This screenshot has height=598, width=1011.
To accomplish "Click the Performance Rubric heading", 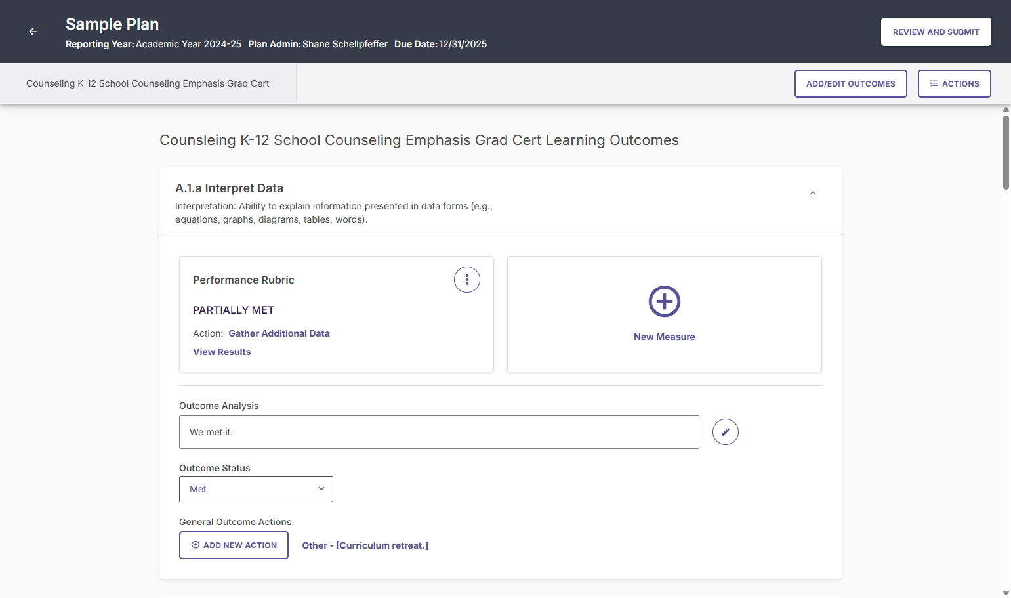I will click(x=243, y=280).
